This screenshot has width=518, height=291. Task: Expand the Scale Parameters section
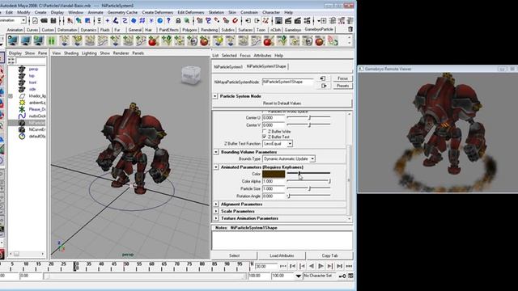pyautogui.click(x=216, y=211)
